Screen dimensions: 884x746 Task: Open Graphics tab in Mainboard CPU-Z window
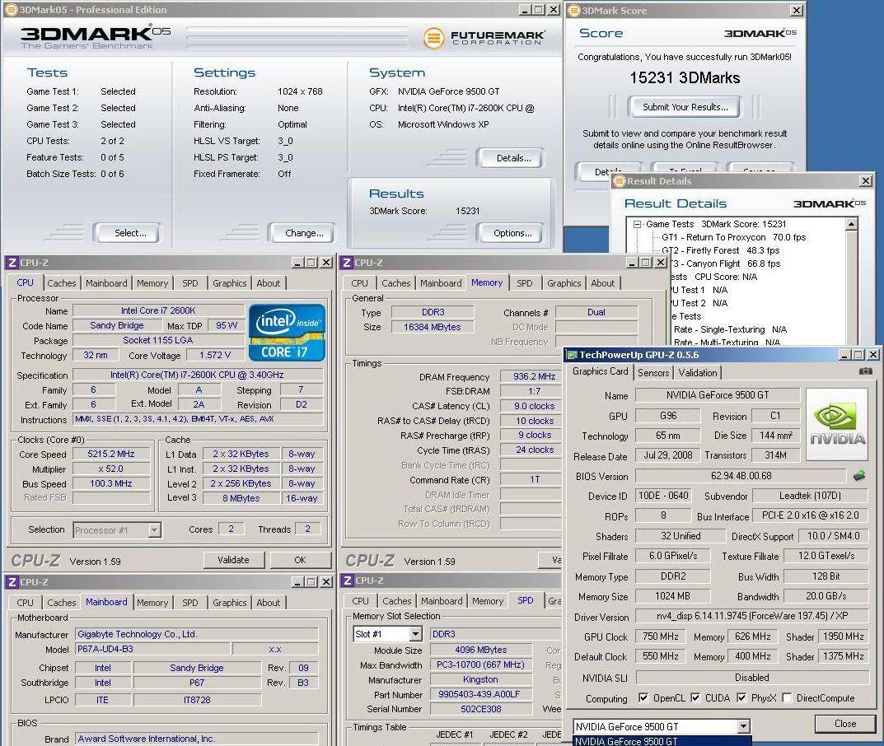(x=230, y=603)
